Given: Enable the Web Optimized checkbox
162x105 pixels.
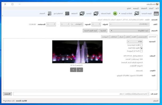Looking at the screenshot, I should 142,45.
